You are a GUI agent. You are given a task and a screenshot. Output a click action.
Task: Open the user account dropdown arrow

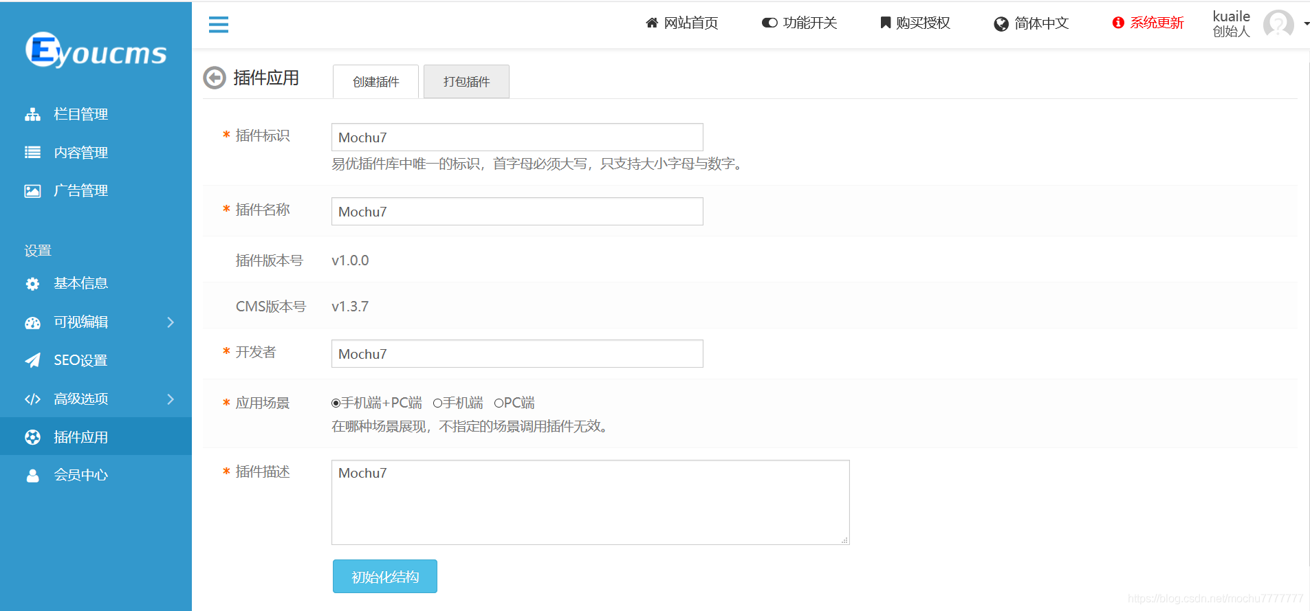click(x=1306, y=24)
